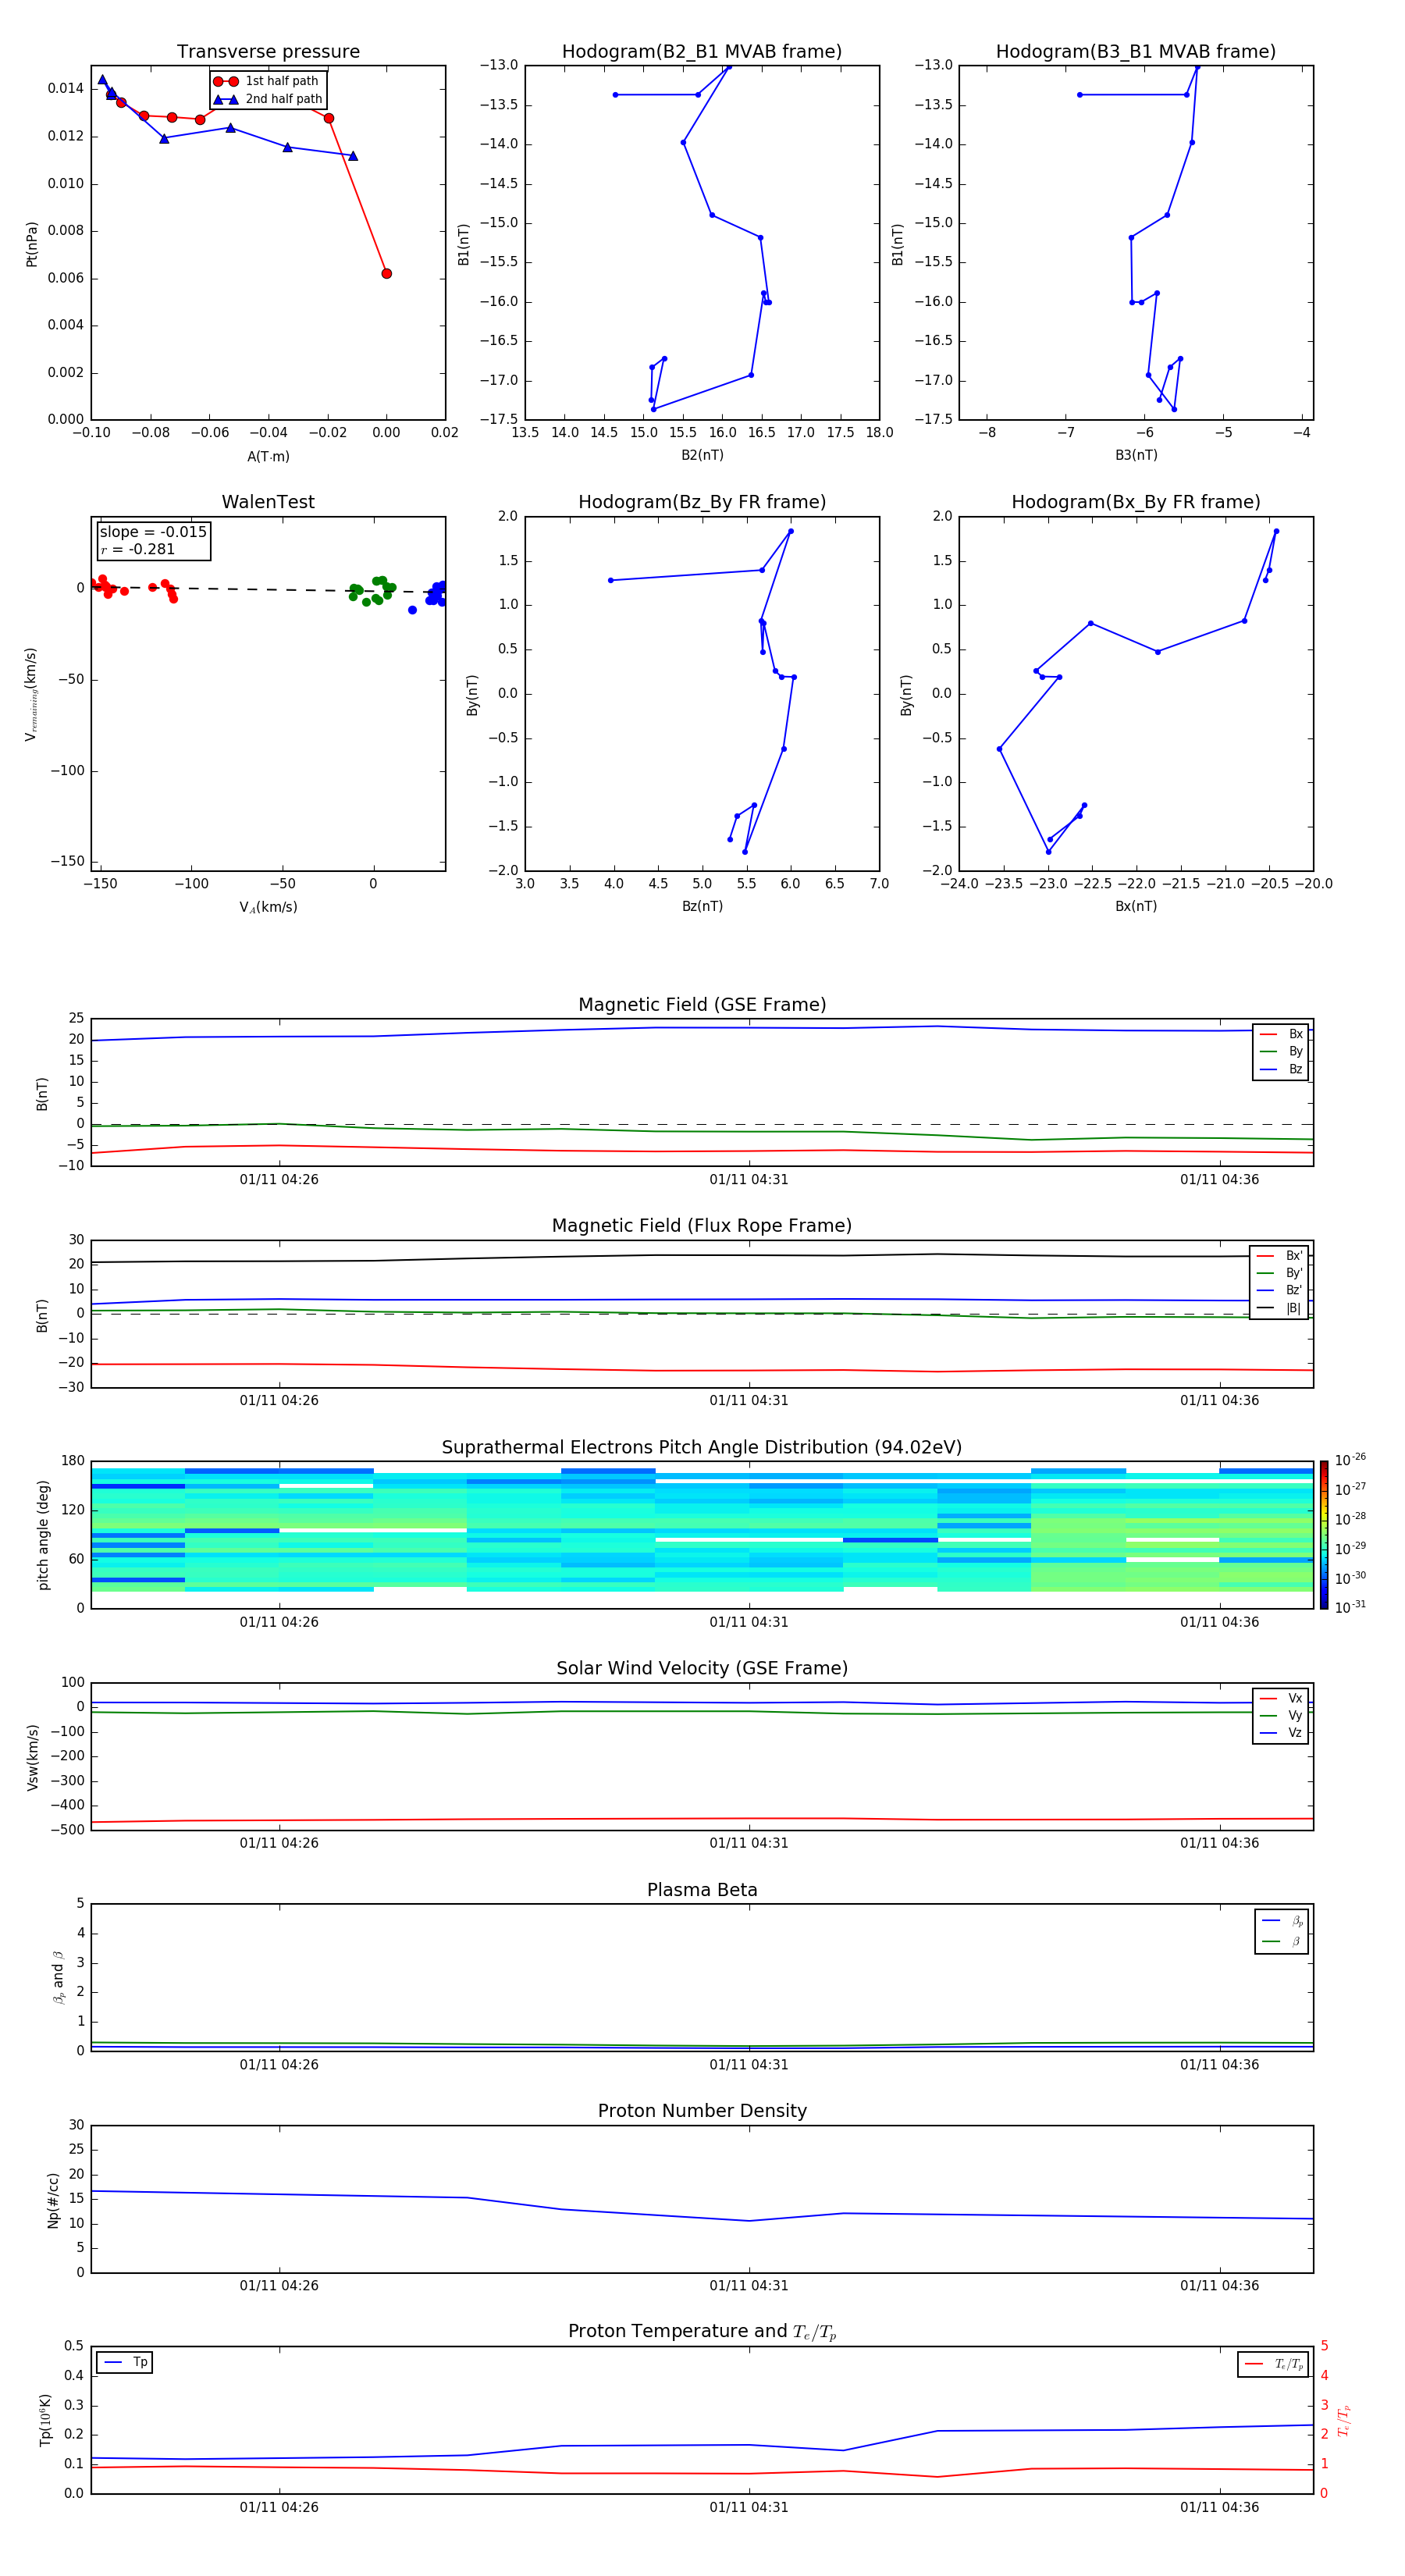The height and width of the screenshot is (2576, 1405).
Task: Click the lowest red circle in Transverse pressure plot
Action: click(386, 274)
